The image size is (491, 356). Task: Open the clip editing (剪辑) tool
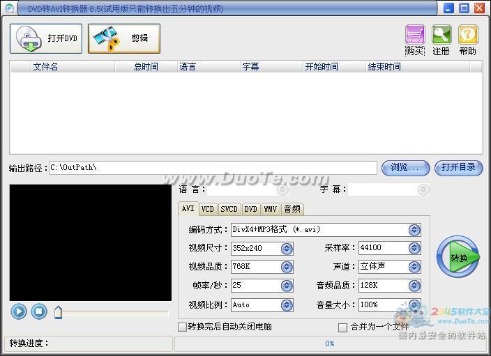[123, 38]
